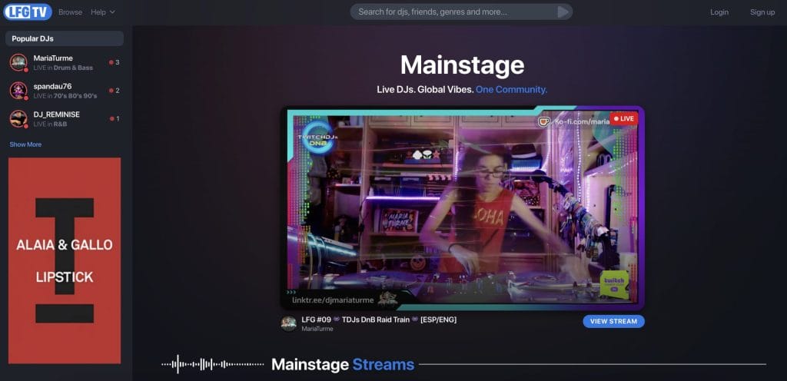The height and width of the screenshot is (381, 787).
Task: Click the small MariaTurme avatar below video
Action: 289,323
